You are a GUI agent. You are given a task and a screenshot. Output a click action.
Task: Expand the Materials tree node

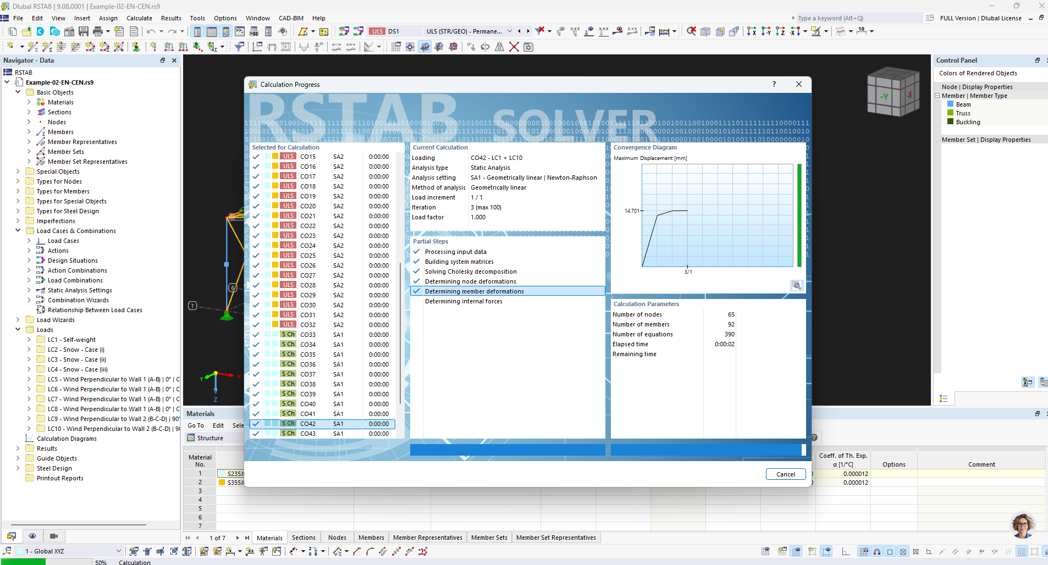click(x=29, y=102)
